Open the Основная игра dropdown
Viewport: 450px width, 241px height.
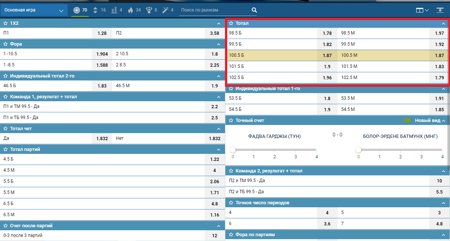[x=34, y=10]
